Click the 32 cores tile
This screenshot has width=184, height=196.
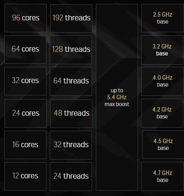pos(25,81)
